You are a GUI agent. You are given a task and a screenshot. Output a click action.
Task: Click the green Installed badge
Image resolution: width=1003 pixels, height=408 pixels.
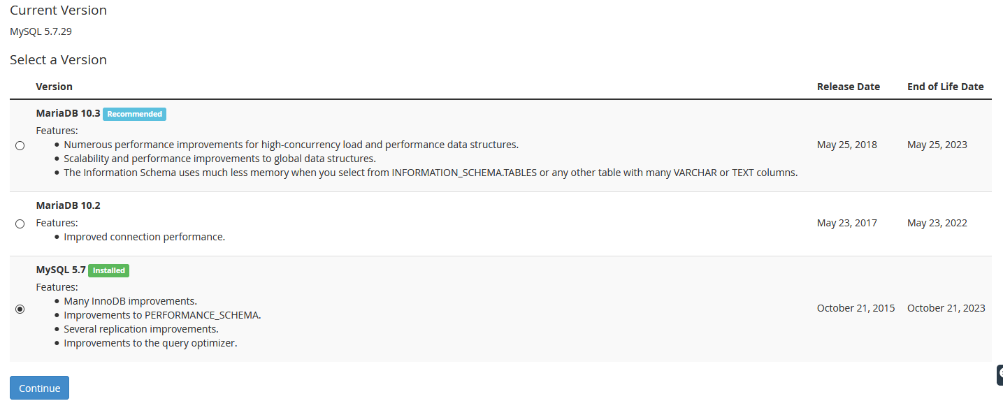[109, 270]
